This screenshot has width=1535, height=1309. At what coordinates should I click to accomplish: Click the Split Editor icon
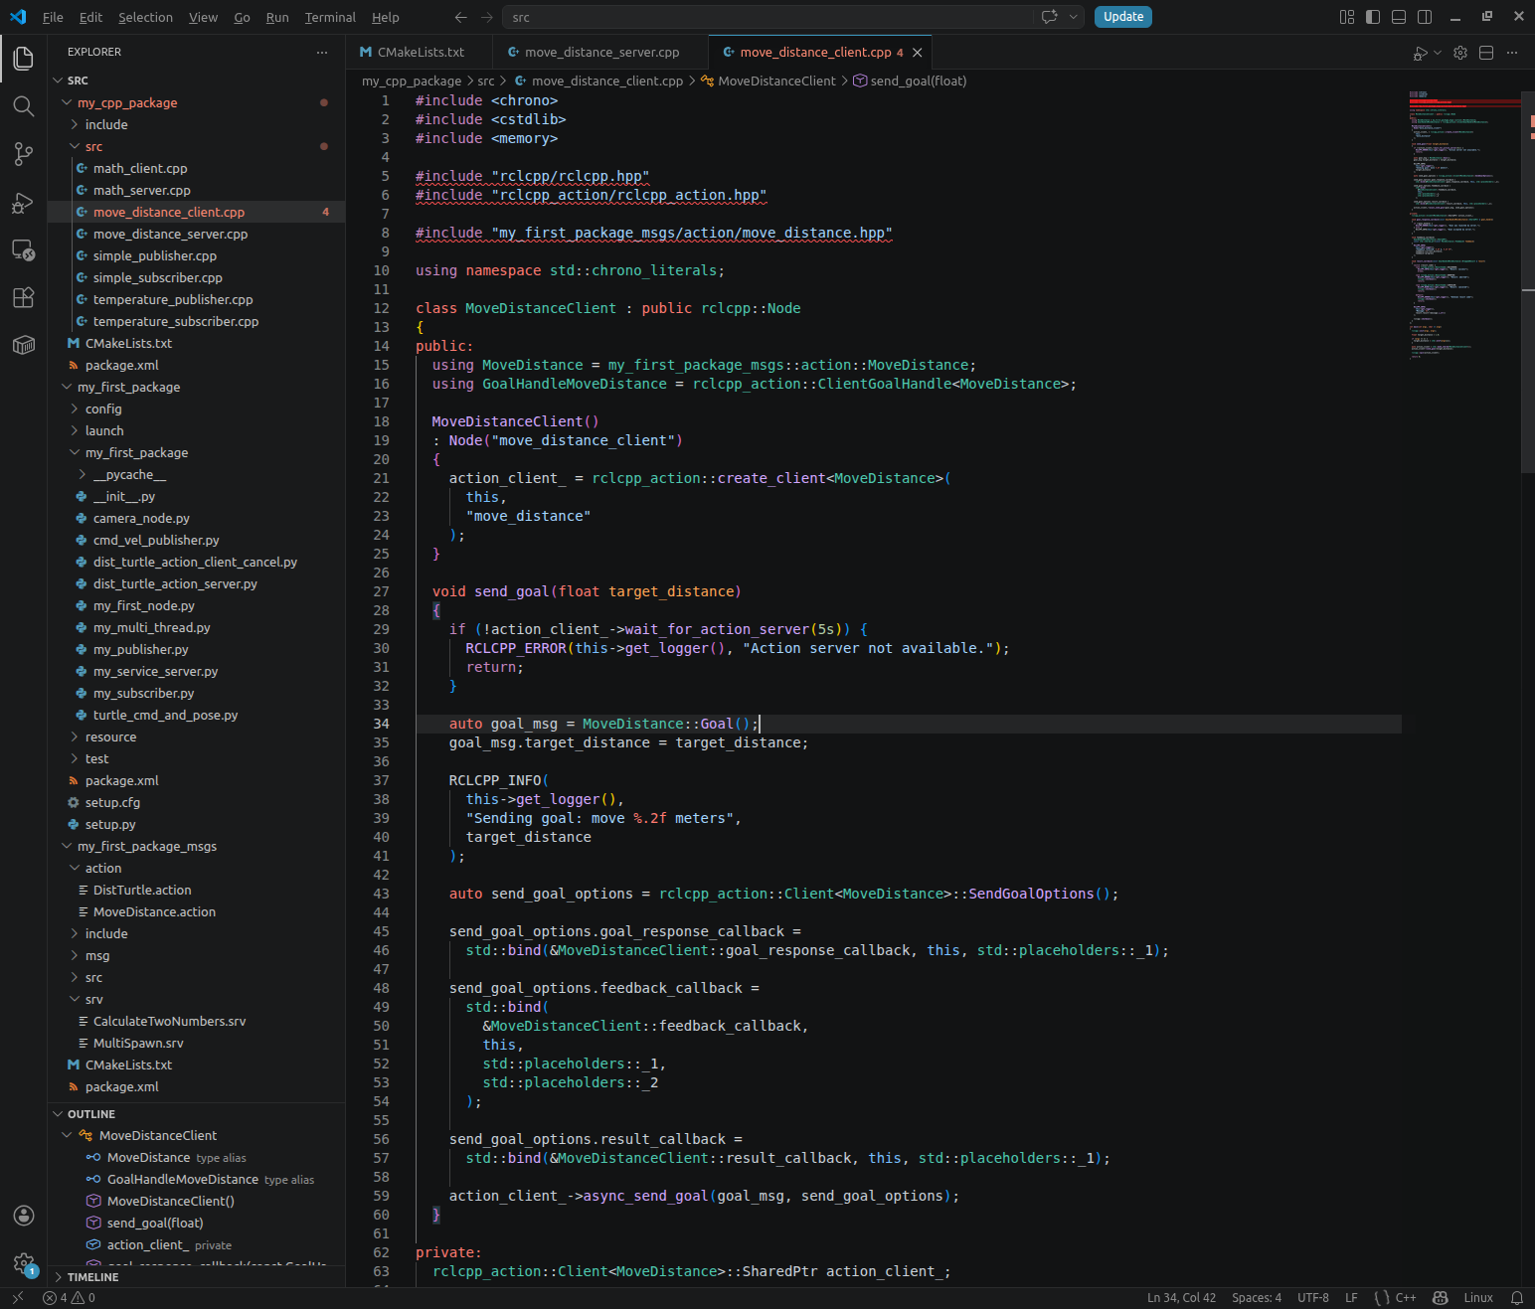pos(1486,53)
